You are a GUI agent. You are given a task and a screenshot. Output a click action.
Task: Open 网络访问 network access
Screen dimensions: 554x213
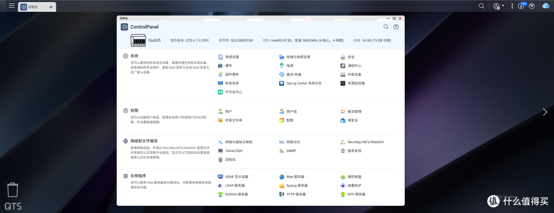(290, 142)
